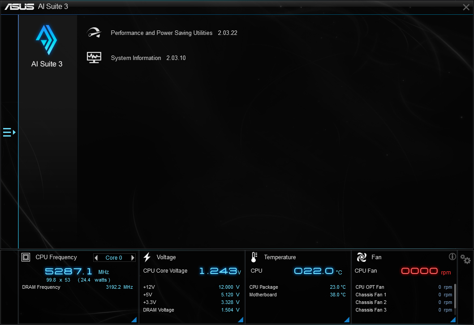Select next CPU core arrow
Viewport: 474px width, 325px height.
point(133,258)
